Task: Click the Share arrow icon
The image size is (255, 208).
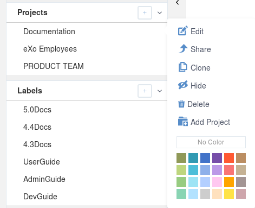Action: coord(184,48)
